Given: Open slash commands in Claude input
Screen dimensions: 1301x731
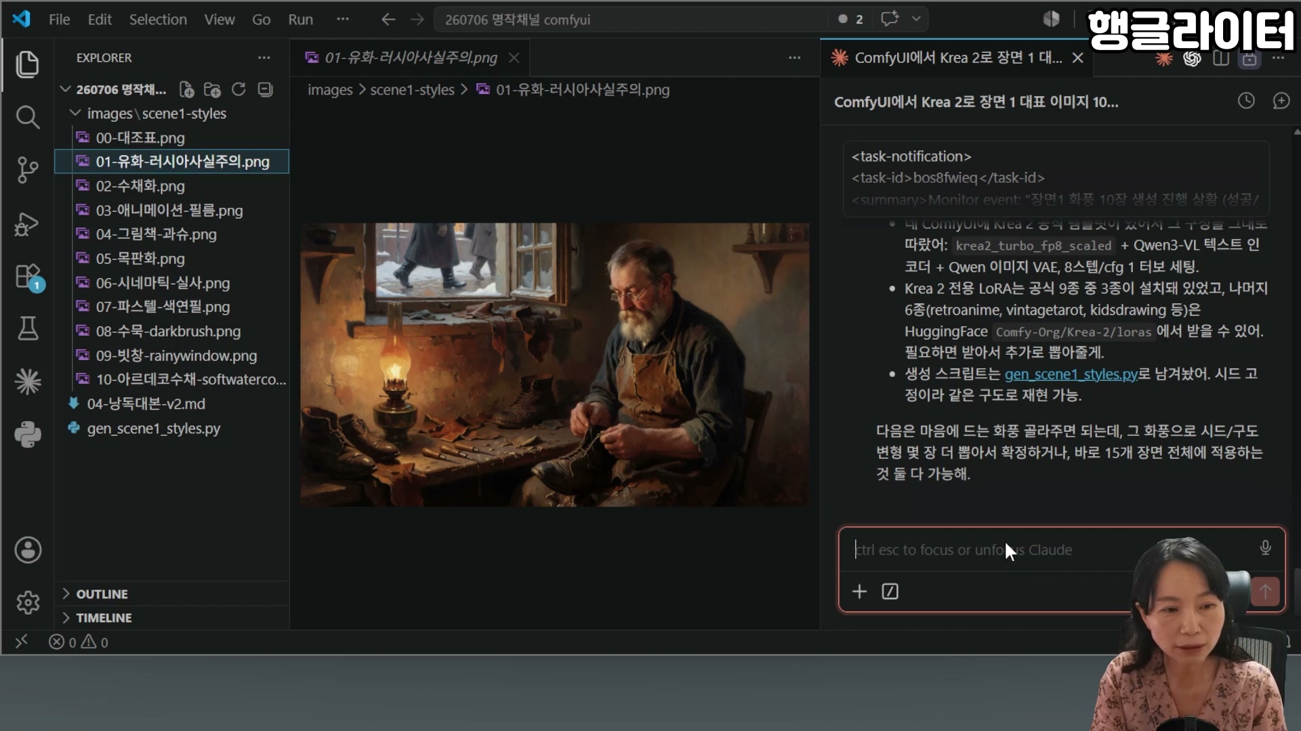Looking at the screenshot, I should click(890, 592).
